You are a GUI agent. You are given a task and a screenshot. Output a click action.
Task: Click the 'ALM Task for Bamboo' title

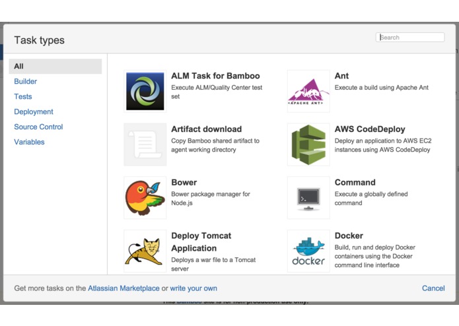coord(215,76)
